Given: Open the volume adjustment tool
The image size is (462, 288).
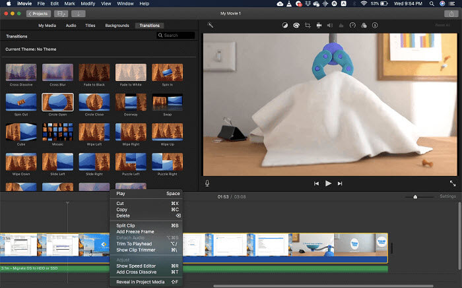Looking at the screenshot, I should [x=330, y=26].
